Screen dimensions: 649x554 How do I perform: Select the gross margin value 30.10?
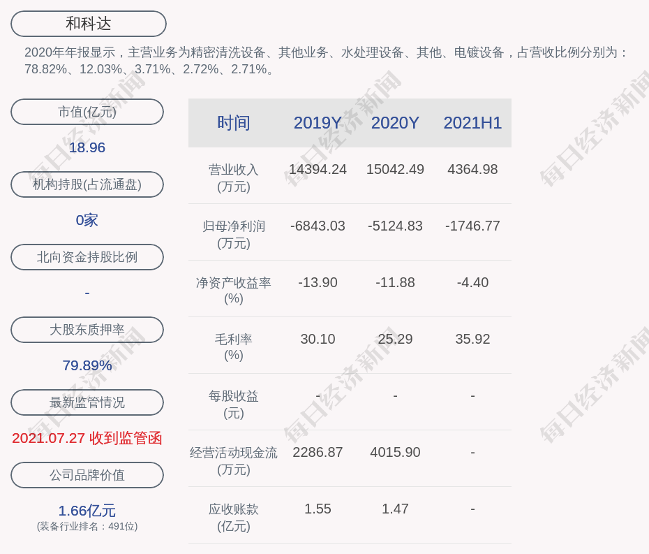(318, 340)
